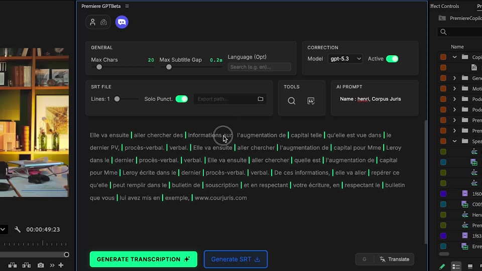The image size is (482, 271).
Task: Click the word "informations" in transcription
Action: pyautogui.click(x=205, y=135)
